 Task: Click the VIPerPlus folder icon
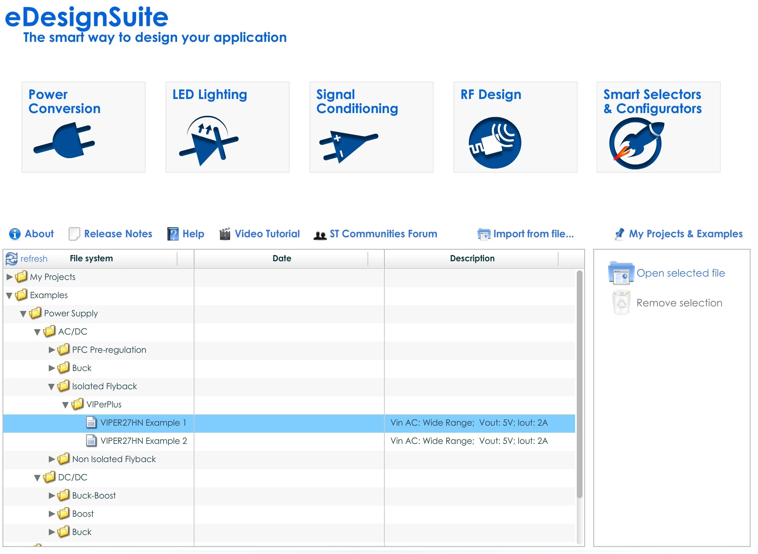click(77, 404)
